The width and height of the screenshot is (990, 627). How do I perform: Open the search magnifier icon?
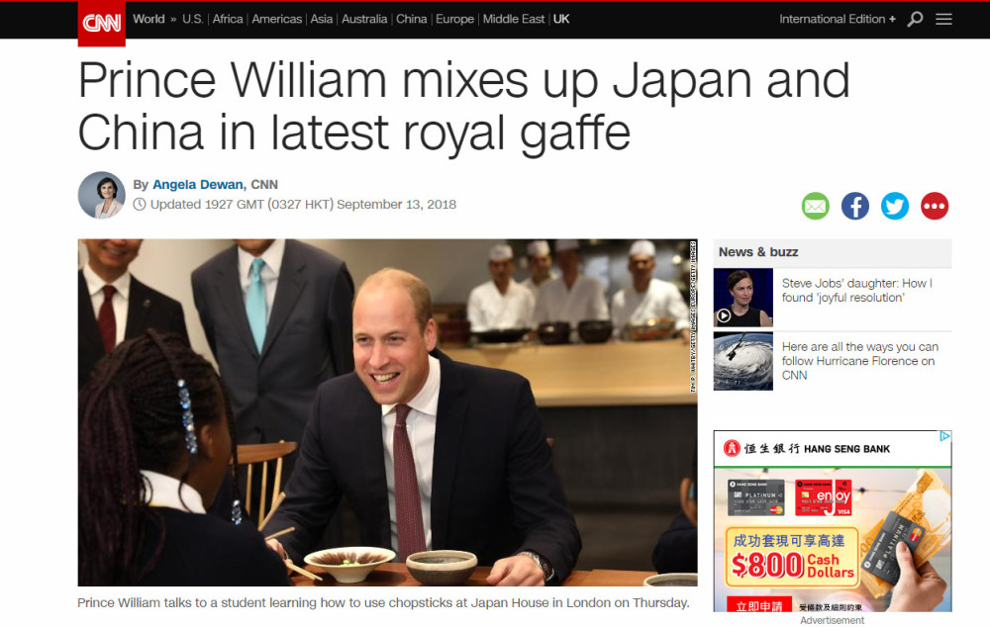pyautogui.click(x=915, y=20)
